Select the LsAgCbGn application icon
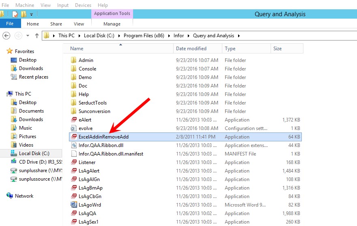 [74, 196]
